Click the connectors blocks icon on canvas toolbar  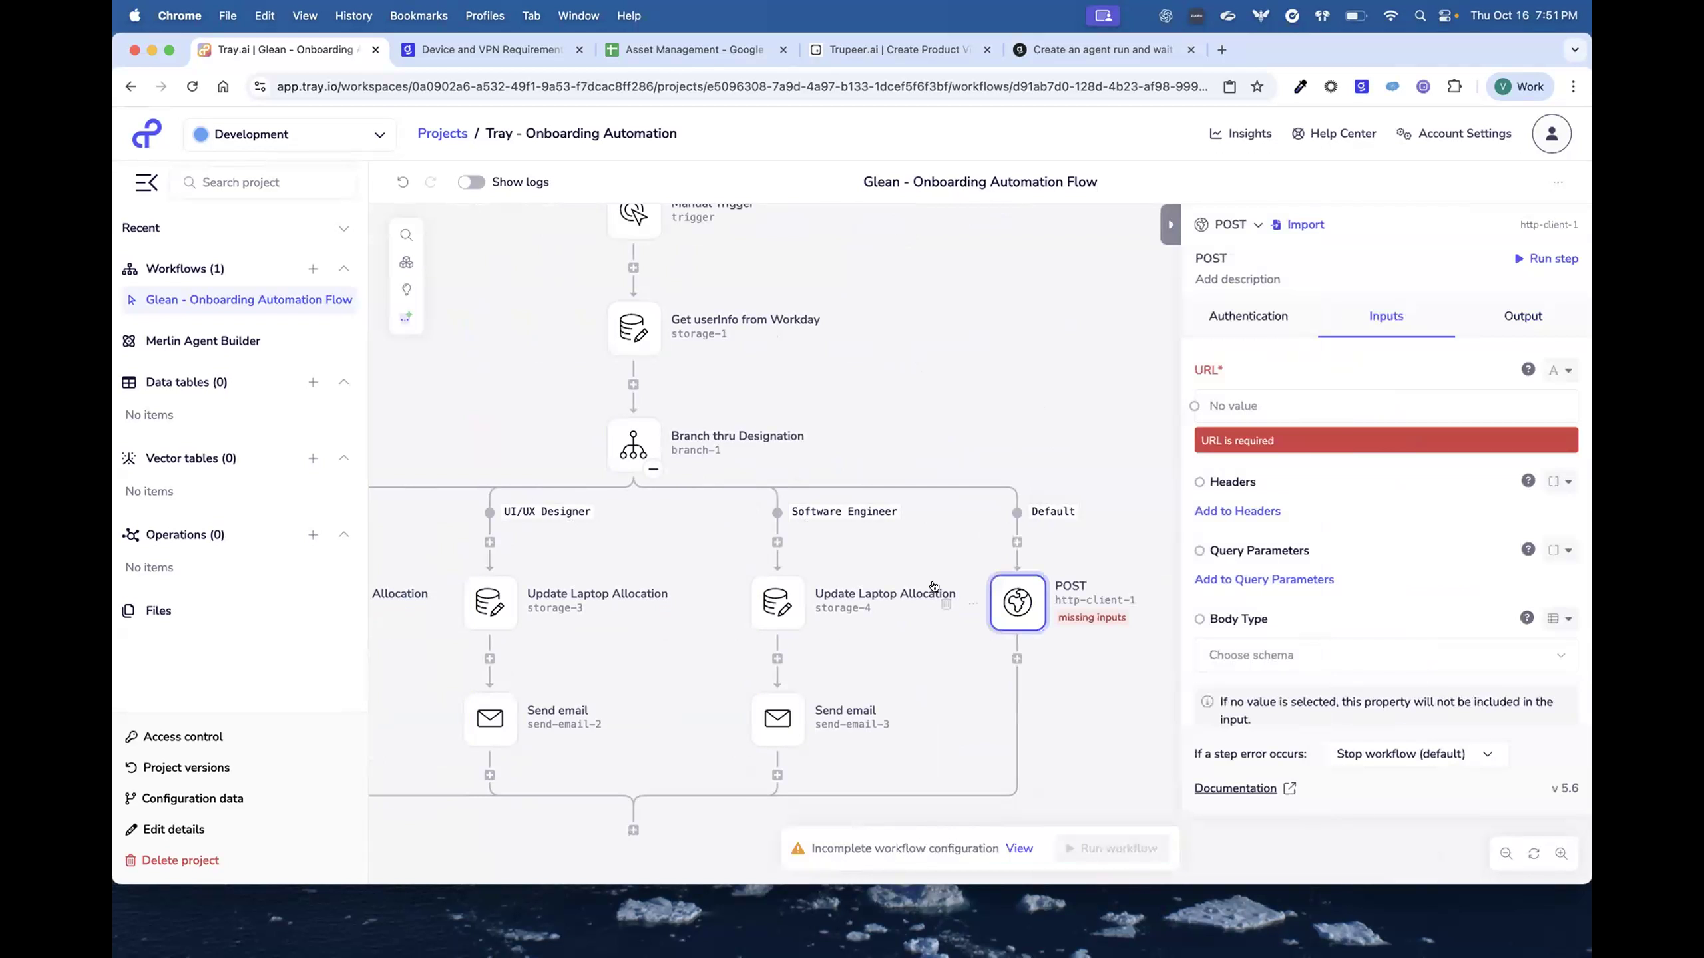(406, 262)
